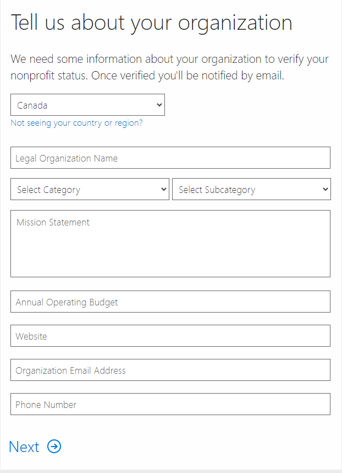Screen dimensions: 342x473
Task: Click the Next link text
Action: coord(24,447)
